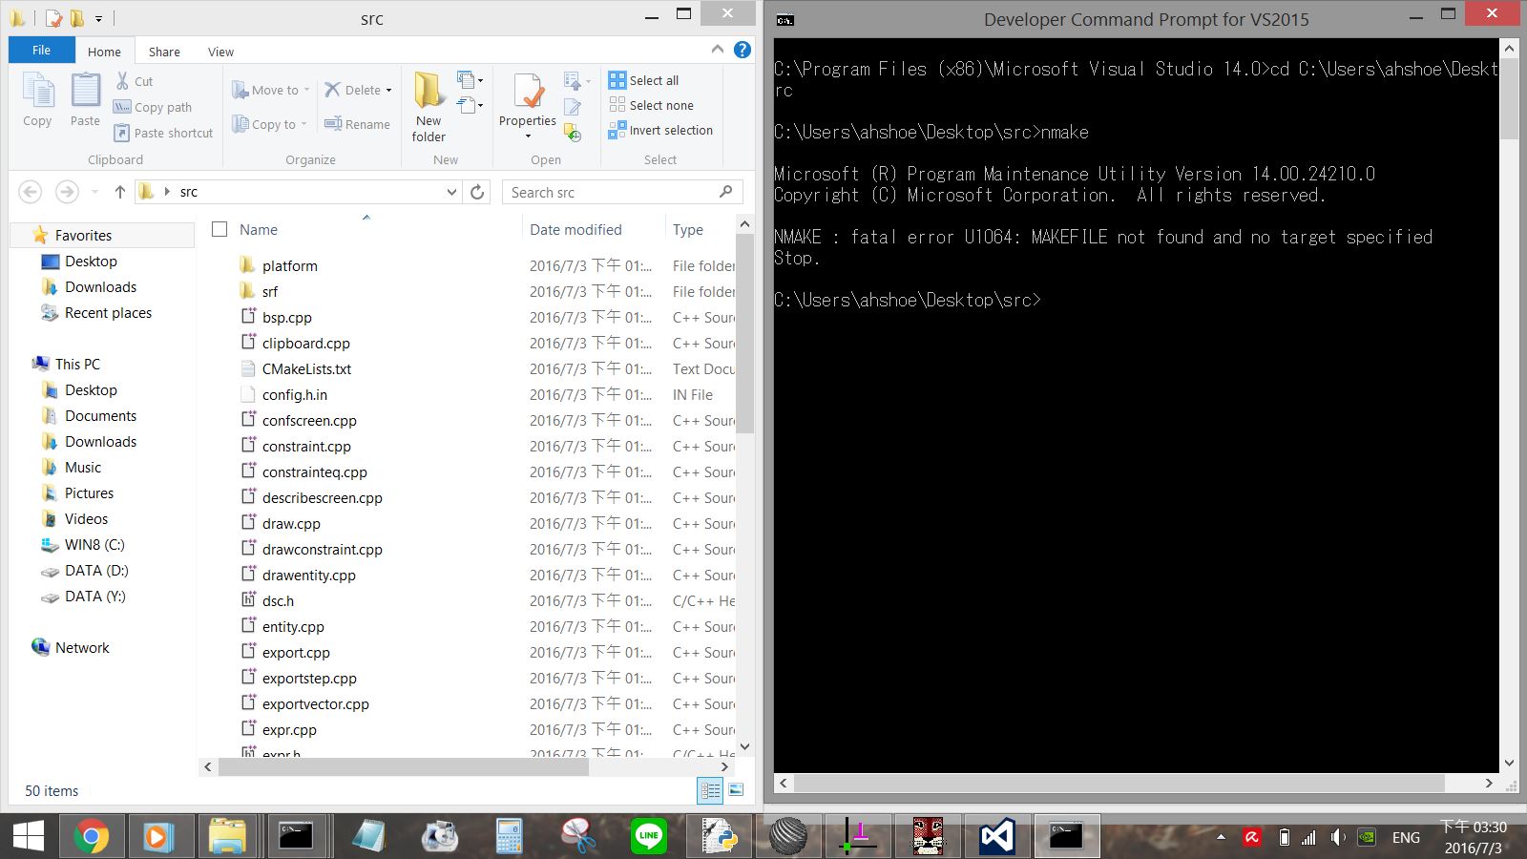Select dsc.h header file
The height and width of the screenshot is (859, 1527).
click(278, 600)
